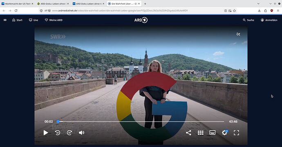The image size is (282, 147).
Task: Click the elapsed time 00:02 label
Action: pos(49,122)
